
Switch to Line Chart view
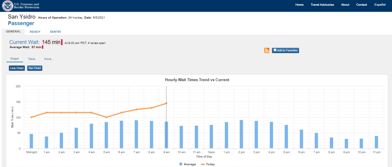[17, 68]
